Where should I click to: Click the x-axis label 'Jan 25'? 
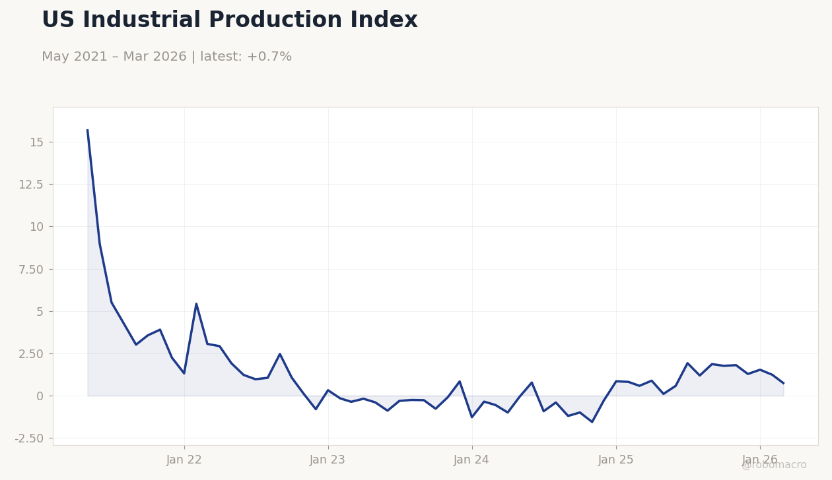click(x=616, y=460)
